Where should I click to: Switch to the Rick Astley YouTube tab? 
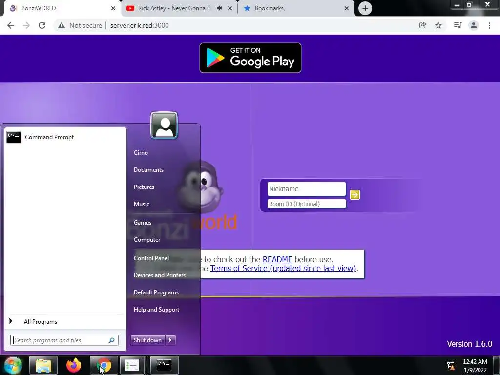click(x=174, y=8)
